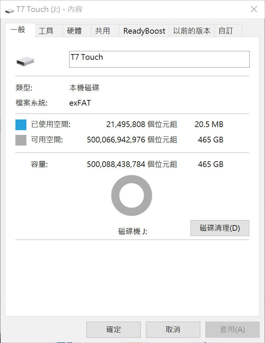Click the disk usage donut chart

(x=132, y=196)
